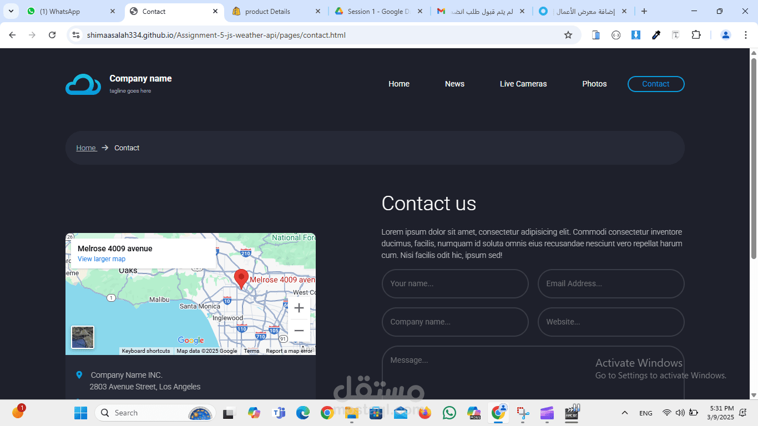Click the Contact us heading

[429, 204]
